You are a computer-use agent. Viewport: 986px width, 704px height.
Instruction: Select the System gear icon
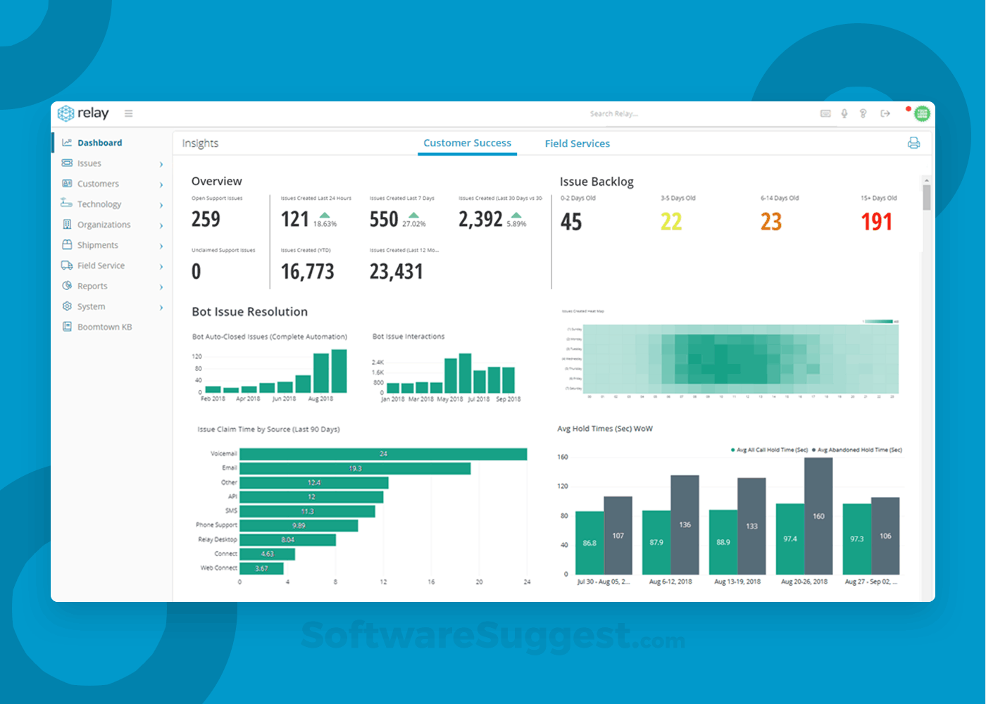[x=66, y=306]
